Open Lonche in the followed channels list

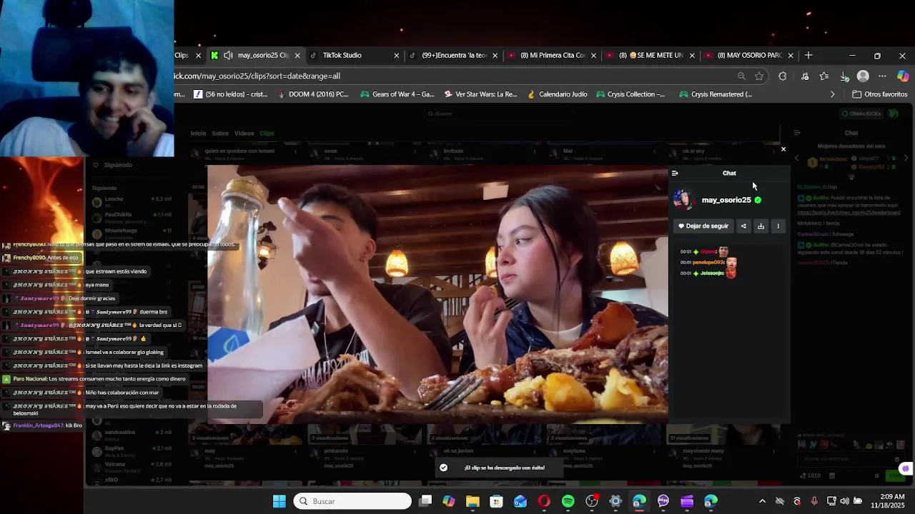(x=132, y=202)
